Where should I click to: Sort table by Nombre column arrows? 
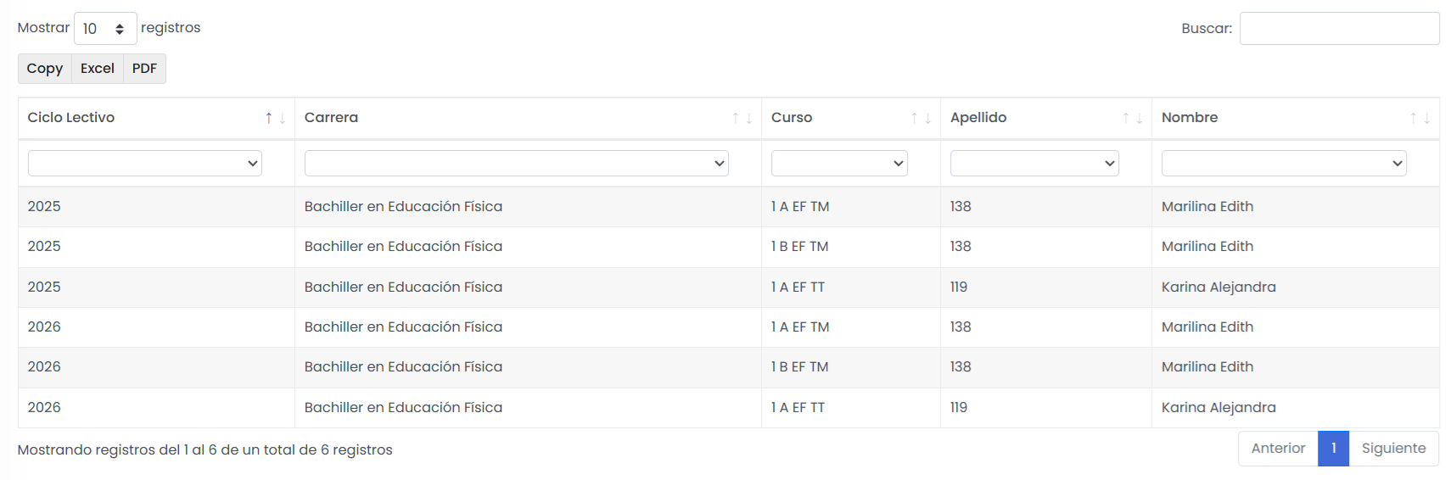(1420, 118)
